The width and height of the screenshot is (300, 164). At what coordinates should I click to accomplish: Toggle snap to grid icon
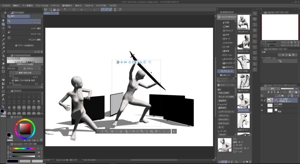coord(110,9)
